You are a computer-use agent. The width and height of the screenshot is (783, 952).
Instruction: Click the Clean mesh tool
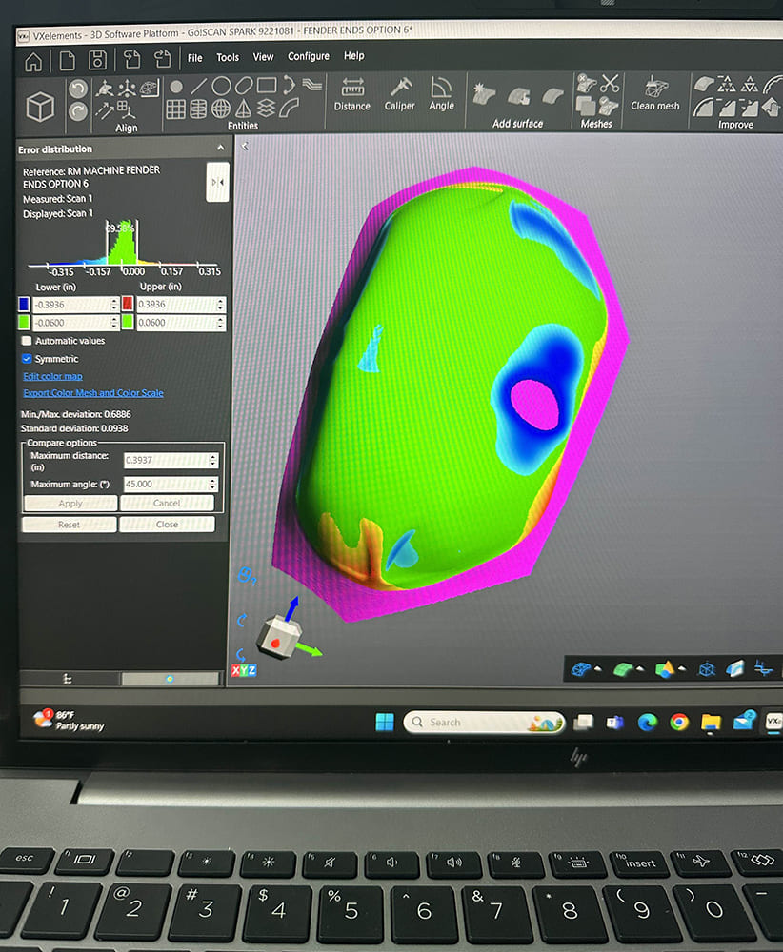tap(654, 93)
